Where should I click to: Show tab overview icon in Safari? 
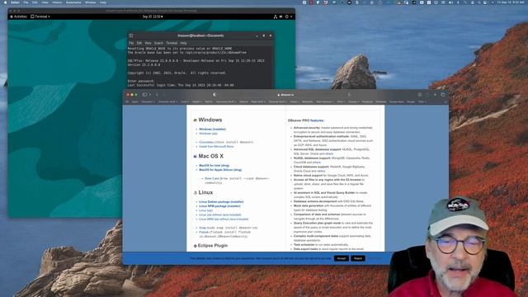(443, 95)
